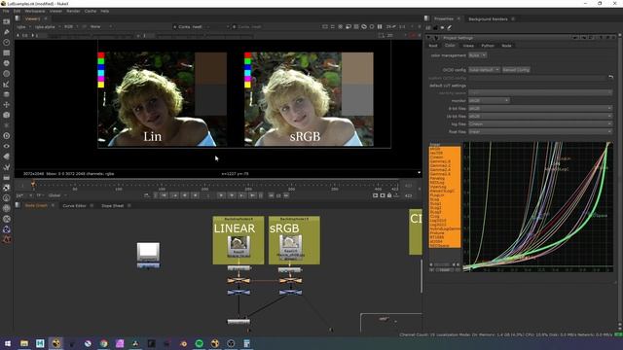This screenshot has height=350, width=623.
Task: Open the Filter nodes toolbar menu
Action: (x=7, y=74)
